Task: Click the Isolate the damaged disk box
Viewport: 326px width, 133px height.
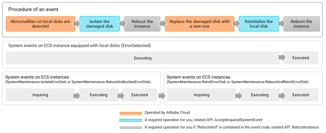Action: (99, 24)
